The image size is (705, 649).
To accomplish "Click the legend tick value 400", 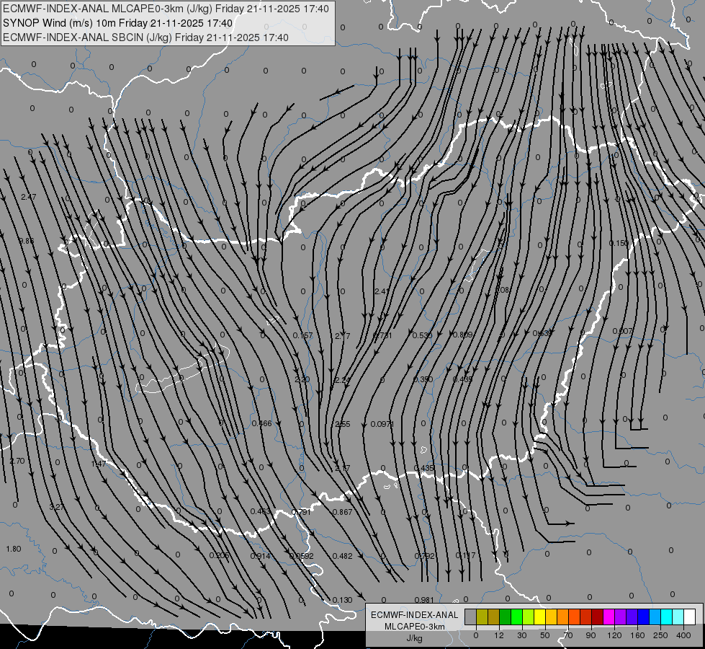I will click(683, 635).
